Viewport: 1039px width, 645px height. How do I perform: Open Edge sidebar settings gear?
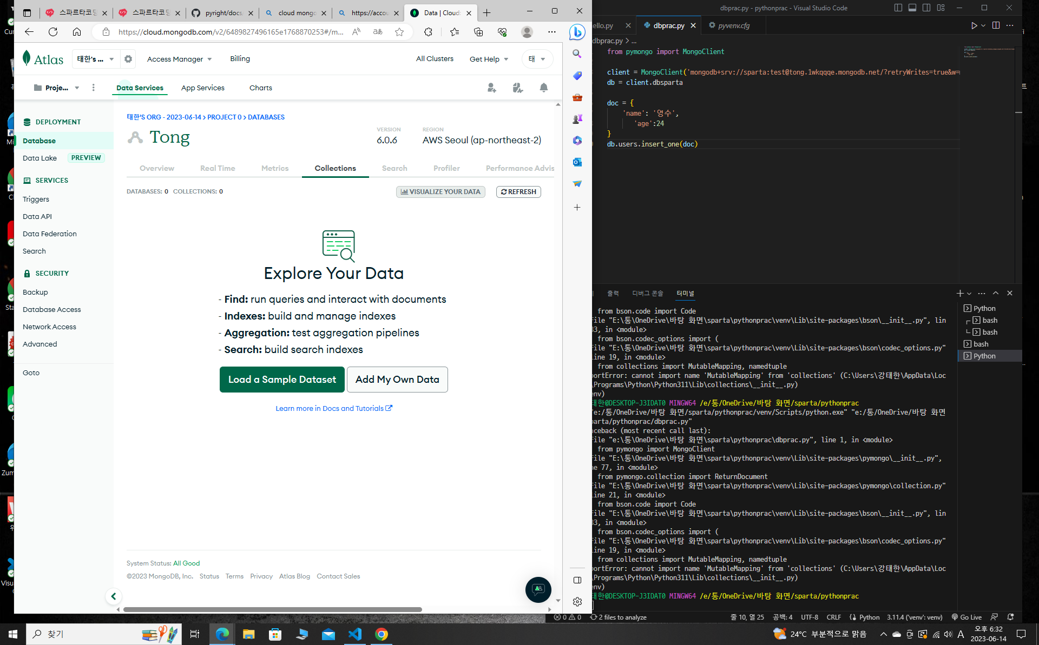577,602
